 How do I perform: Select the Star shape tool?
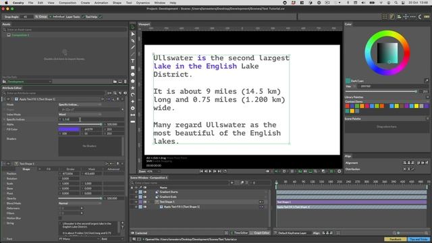pos(133,88)
